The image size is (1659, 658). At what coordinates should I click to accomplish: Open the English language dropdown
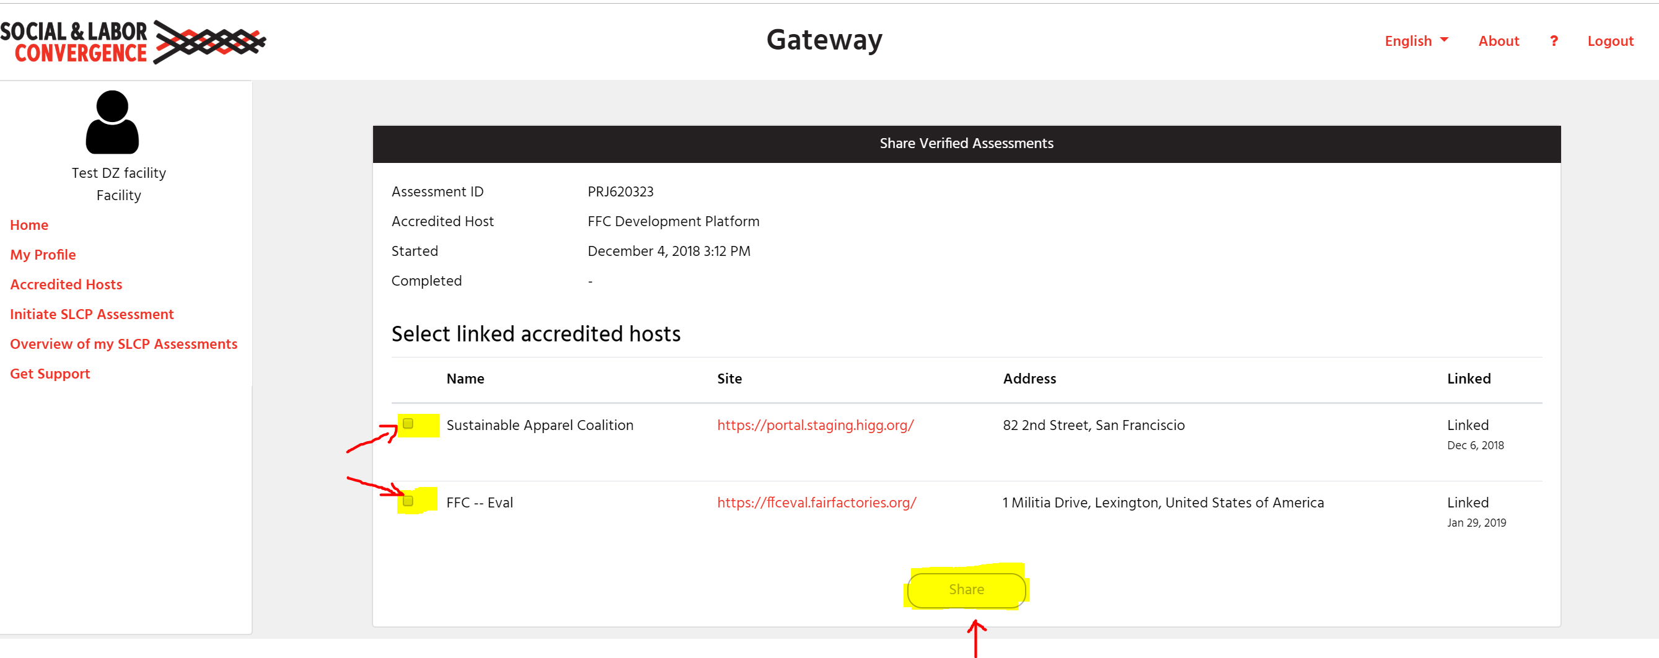[x=1416, y=42]
